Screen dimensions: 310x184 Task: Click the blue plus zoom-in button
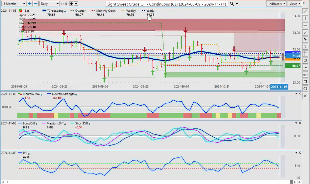point(30,4)
